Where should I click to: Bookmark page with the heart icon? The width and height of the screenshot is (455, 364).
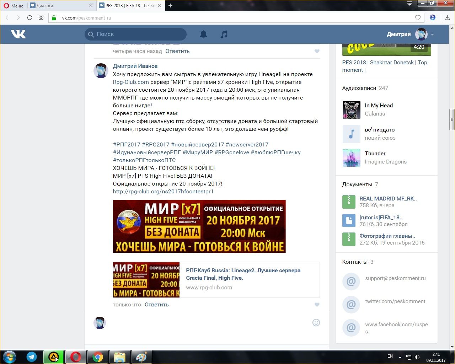pos(418,18)
